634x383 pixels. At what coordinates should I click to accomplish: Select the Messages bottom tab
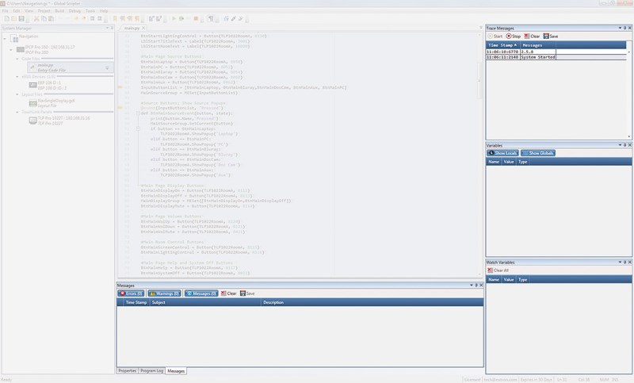(176, 371)
